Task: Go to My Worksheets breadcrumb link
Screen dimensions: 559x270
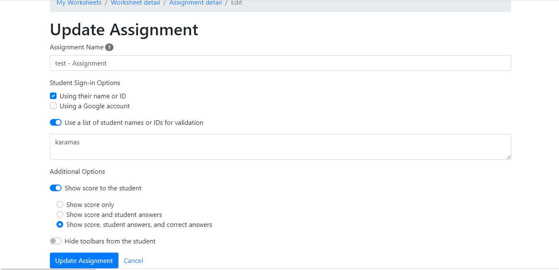Action: pyautogui.click(x=79, y=3)
